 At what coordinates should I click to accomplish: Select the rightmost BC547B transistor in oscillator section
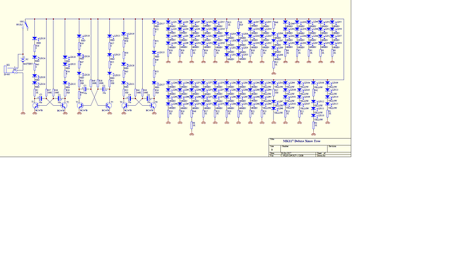(153, 106)
